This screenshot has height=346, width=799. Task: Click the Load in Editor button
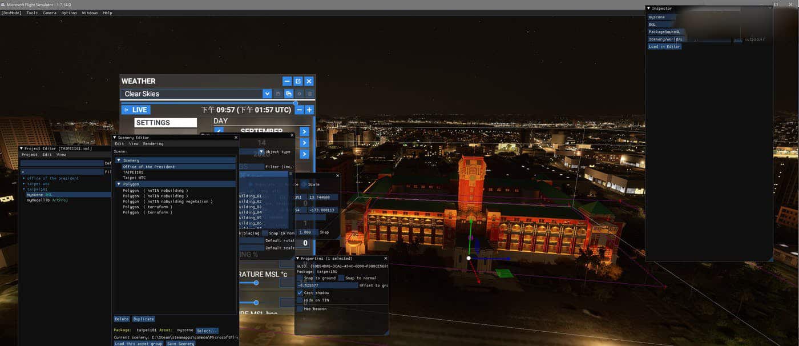coord(664,47)
